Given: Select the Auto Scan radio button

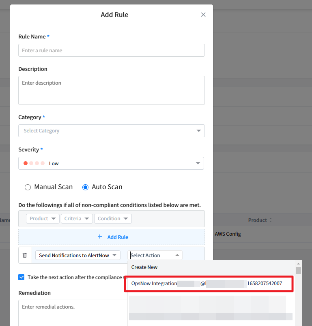Looking at the screenshot, I should coord(85,187).
